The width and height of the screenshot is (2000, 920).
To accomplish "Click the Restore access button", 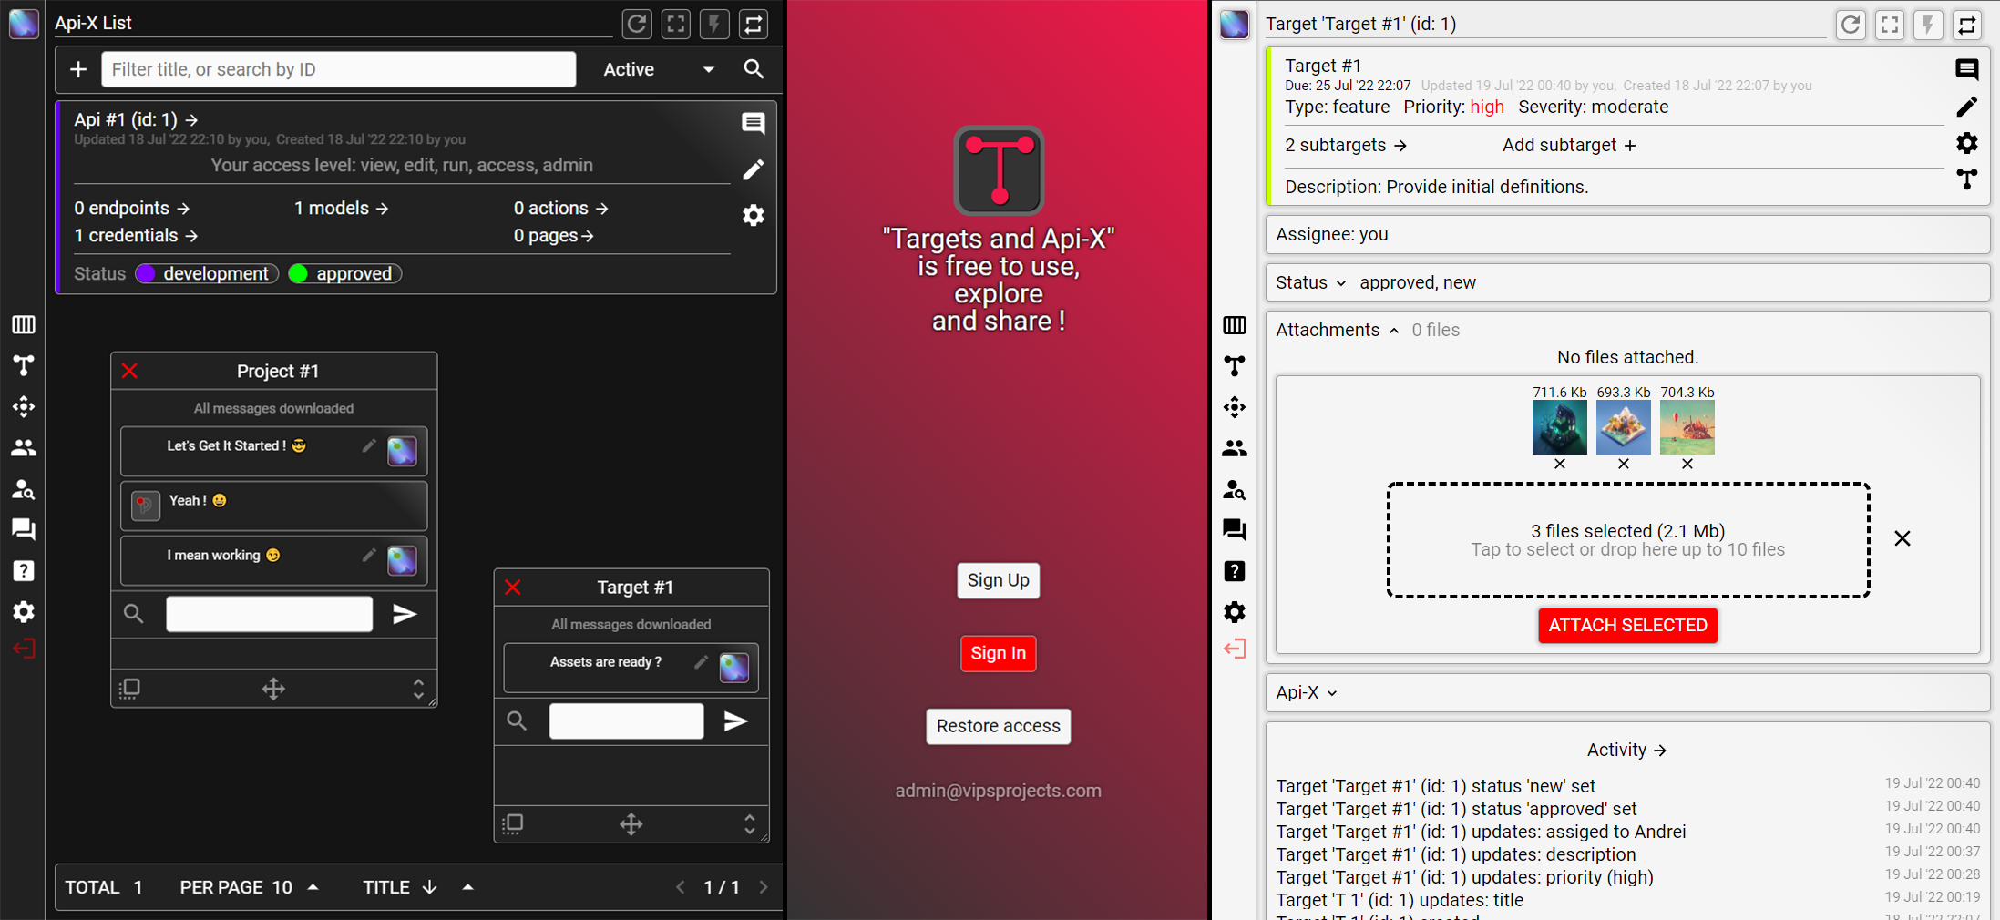I will [x=998, y=726].
